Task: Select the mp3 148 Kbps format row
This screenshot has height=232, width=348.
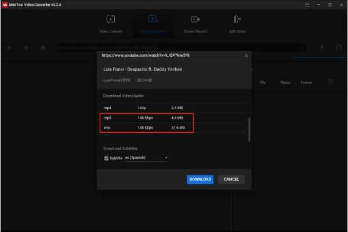Action: click(x=174, y=118)
